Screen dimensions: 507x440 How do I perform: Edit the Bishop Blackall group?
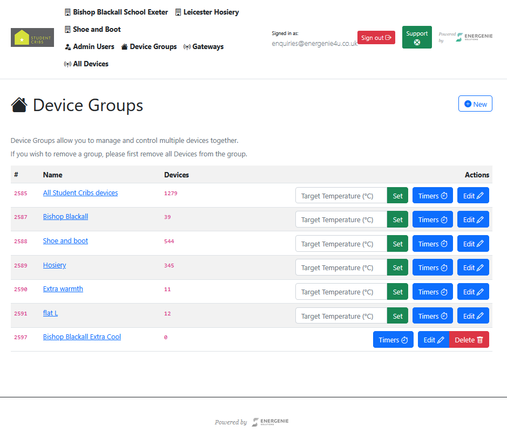tap(473, 219)
